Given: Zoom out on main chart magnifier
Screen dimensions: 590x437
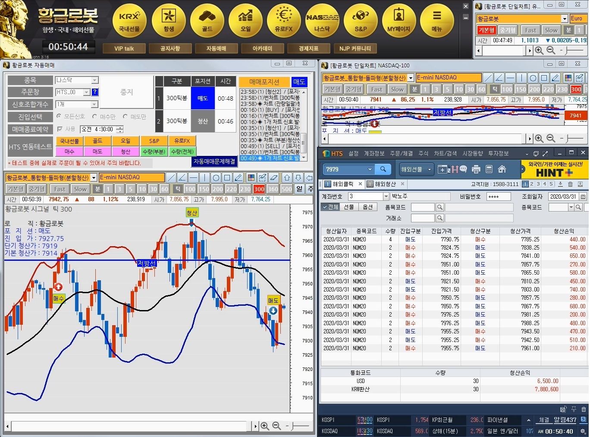Looking at the screenshot, I should tap(276, 426).
